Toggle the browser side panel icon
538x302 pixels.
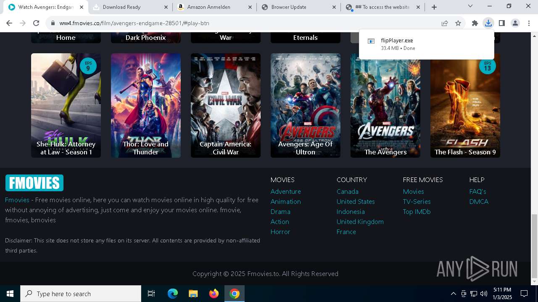502,23
